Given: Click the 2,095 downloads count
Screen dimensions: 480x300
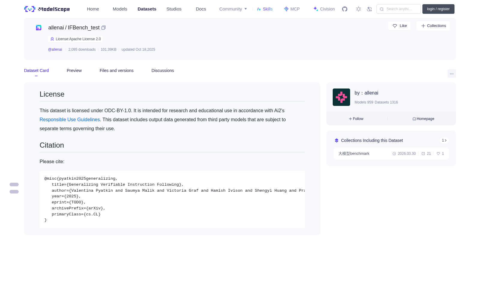Looking at the screenshot, I should [x=82, y=49].
